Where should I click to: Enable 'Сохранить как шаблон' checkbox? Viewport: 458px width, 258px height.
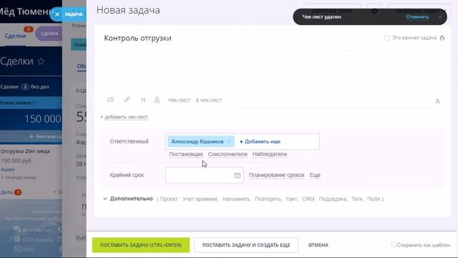[x=394, y=244]
